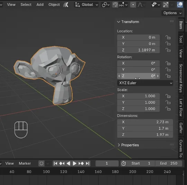This screenshot has height=185, width=187.
Task: Click Dimensions Z field showing 1.97 m
Action: tap(145, 135)
